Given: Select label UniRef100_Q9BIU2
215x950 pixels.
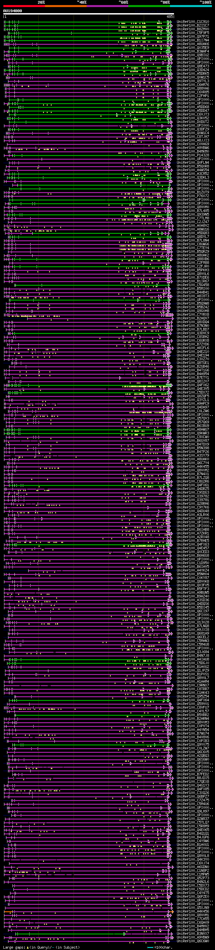Looking at the screenshot, I should pos(193,55).
